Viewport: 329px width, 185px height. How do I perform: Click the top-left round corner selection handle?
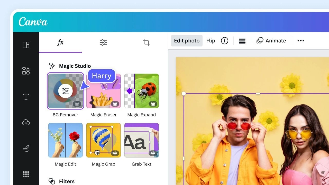(x=184, y=94)
